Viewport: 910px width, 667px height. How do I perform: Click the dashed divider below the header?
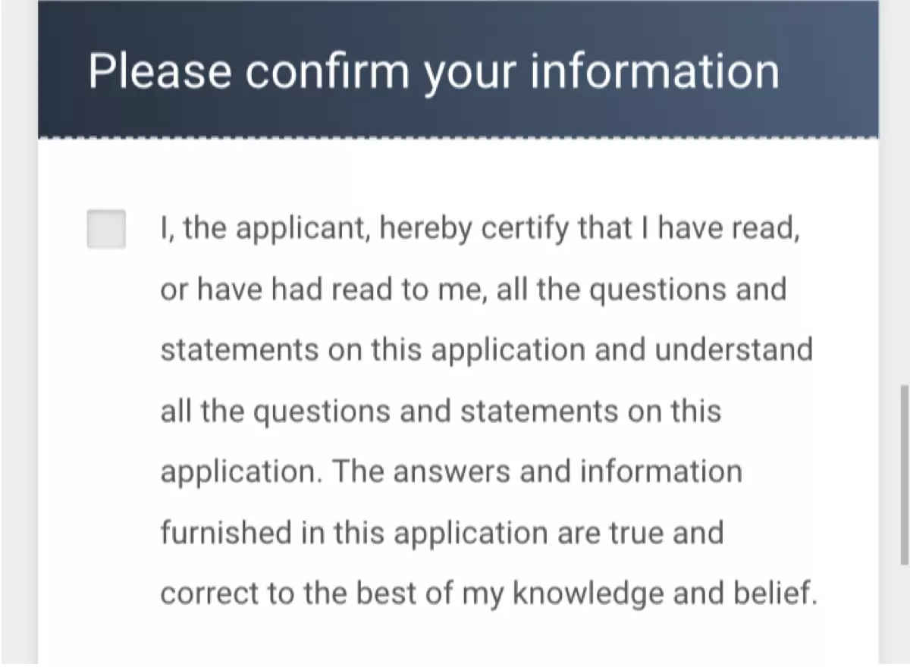click(458, 138)
